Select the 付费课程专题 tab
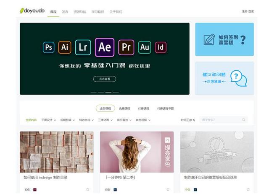Image resolution: width=269 pixels, height=196 pixels. (x=165, y=108)
